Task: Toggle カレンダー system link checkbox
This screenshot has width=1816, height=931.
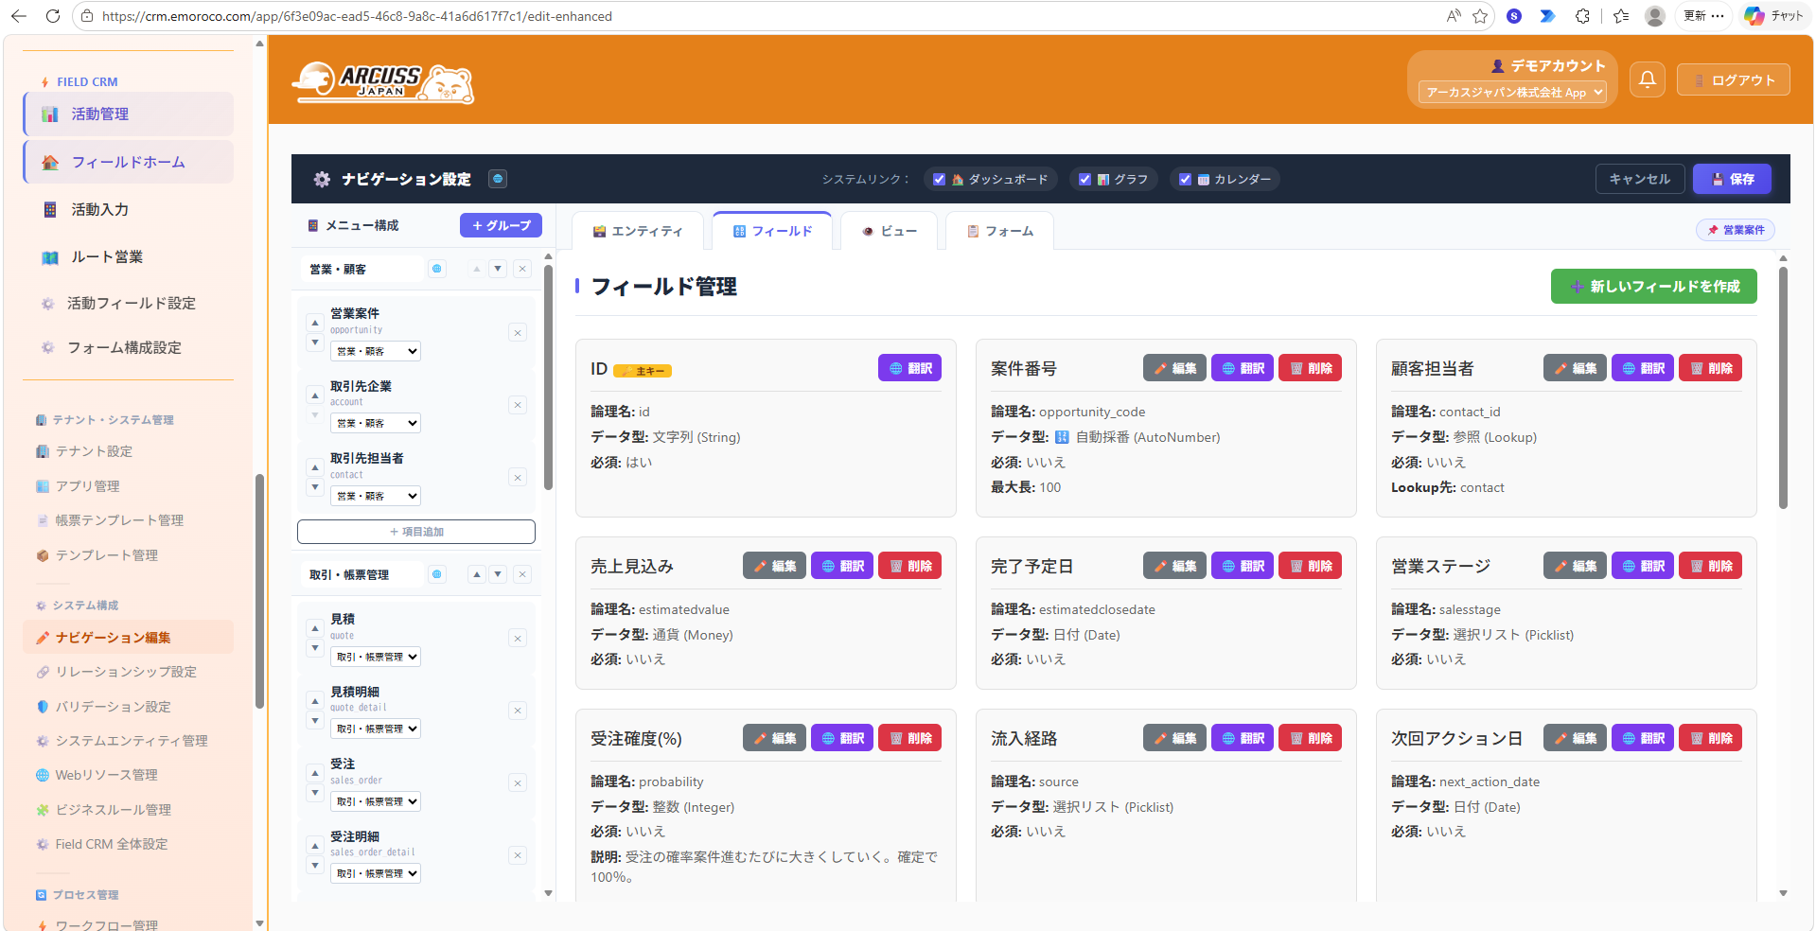Action: tap(1185, 179)
